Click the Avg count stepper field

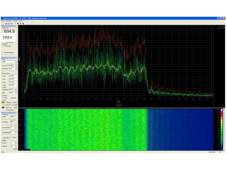(11, 105)
